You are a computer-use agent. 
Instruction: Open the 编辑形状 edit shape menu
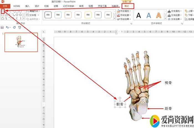pos(34,11)
